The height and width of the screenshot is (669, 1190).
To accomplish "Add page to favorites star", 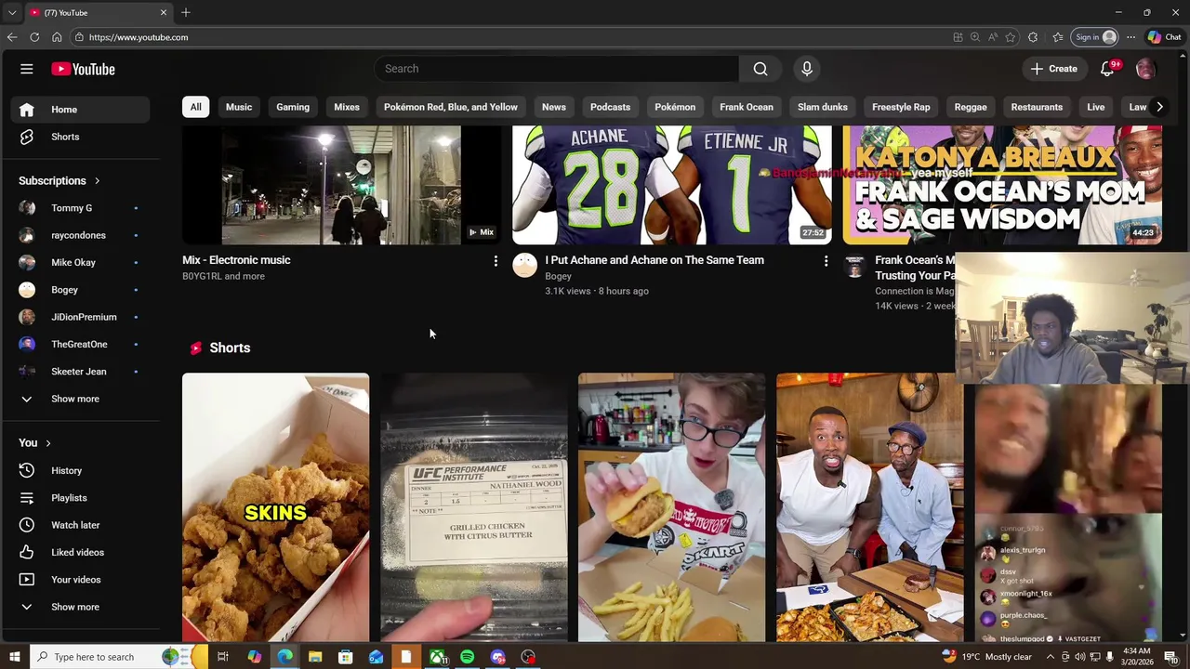I will pyautogui.click(x=1011, y=37).
